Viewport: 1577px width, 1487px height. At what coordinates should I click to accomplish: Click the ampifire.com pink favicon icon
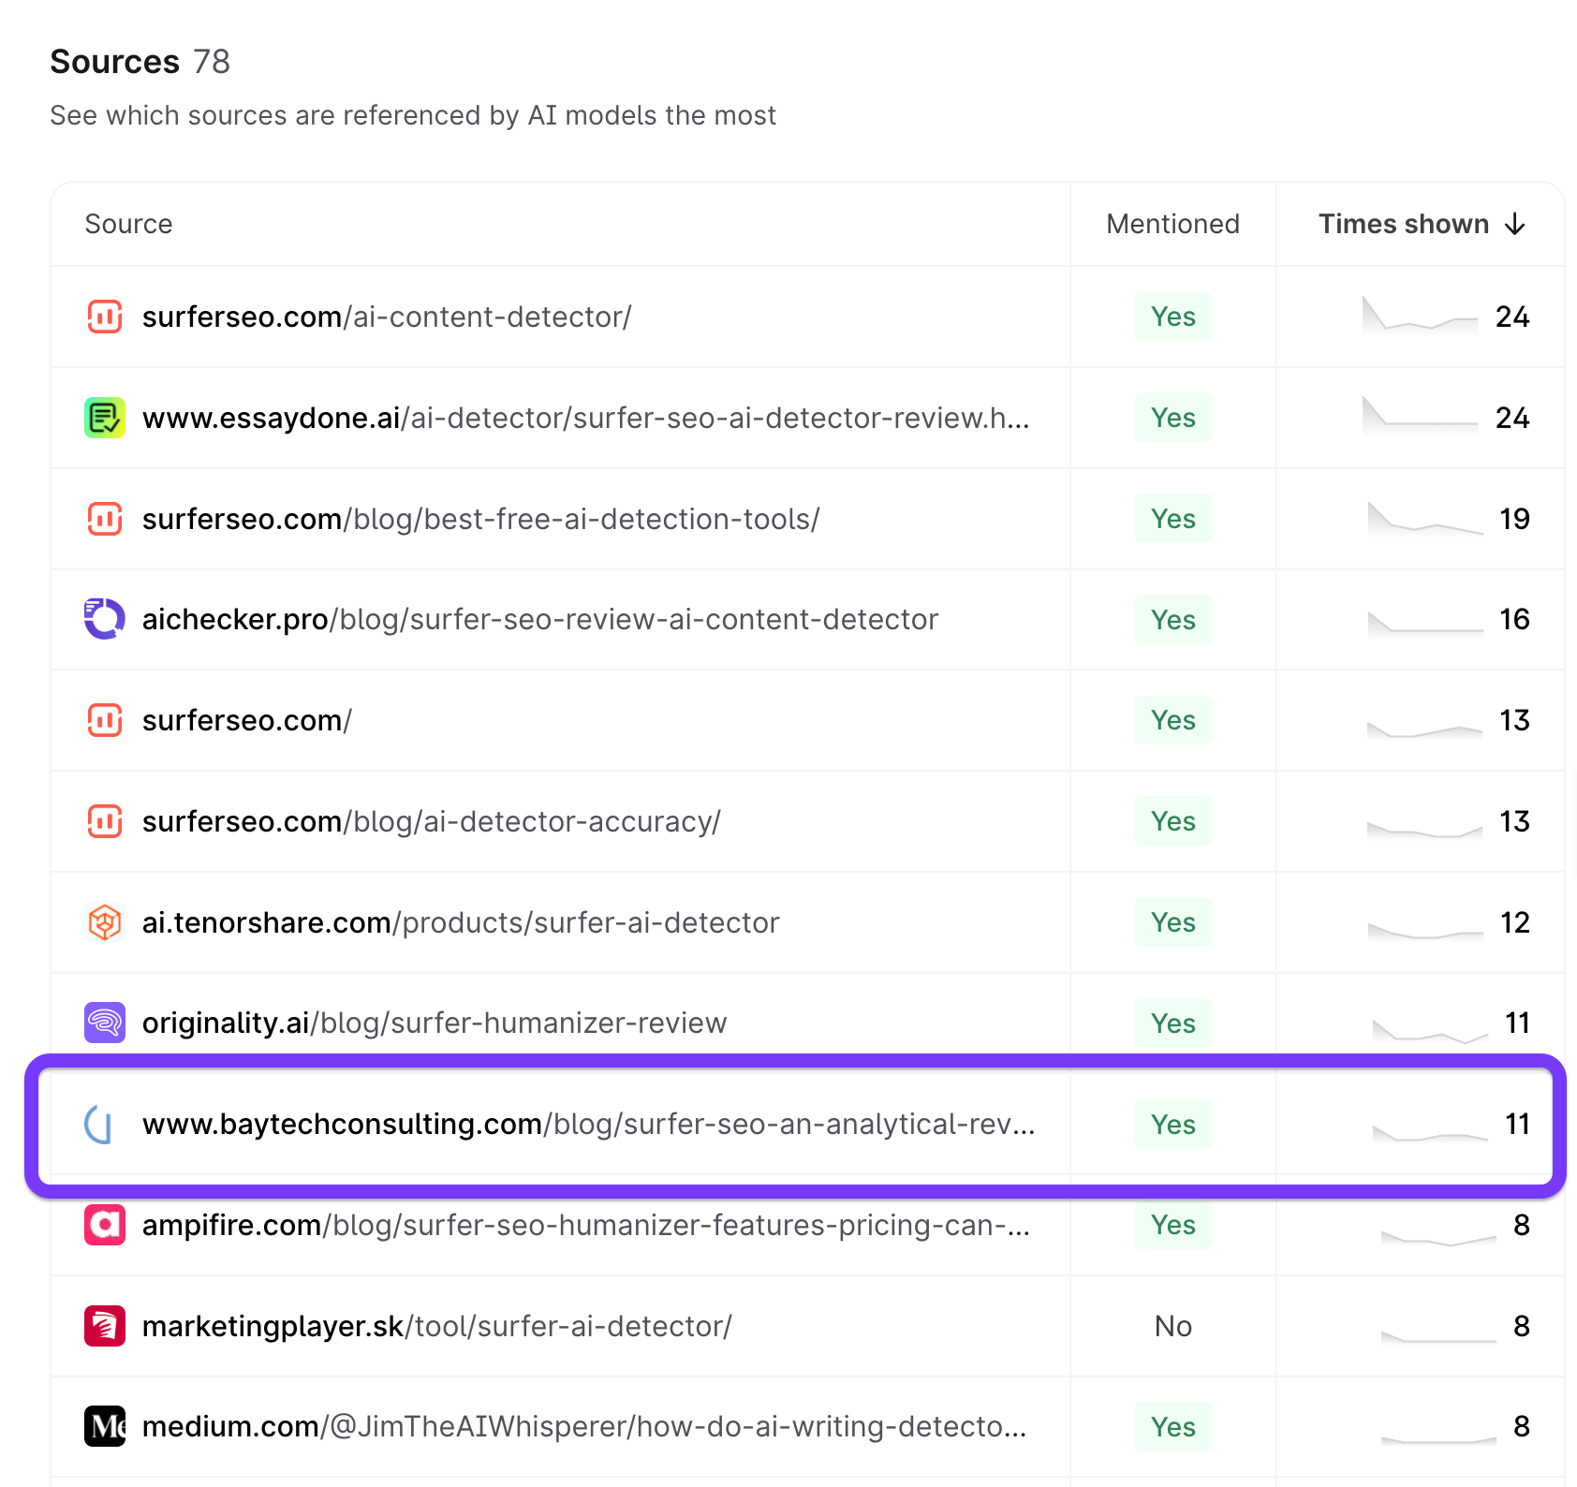pyautogui.click(x=104, y=1225)
